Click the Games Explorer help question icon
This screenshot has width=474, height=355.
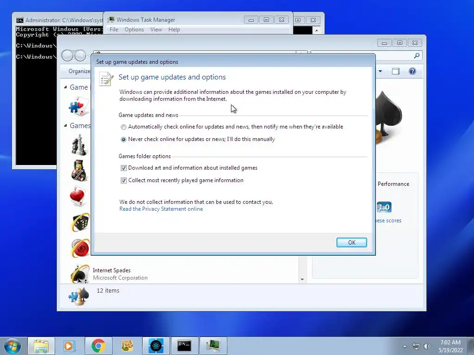coord(412,71)
